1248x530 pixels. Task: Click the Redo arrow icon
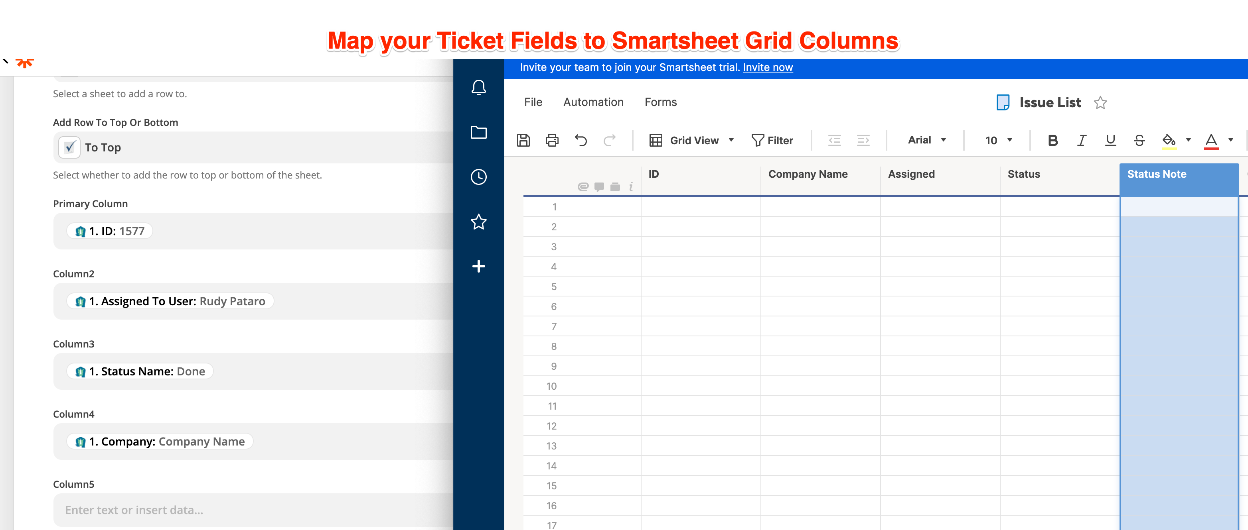pos(609,140)
